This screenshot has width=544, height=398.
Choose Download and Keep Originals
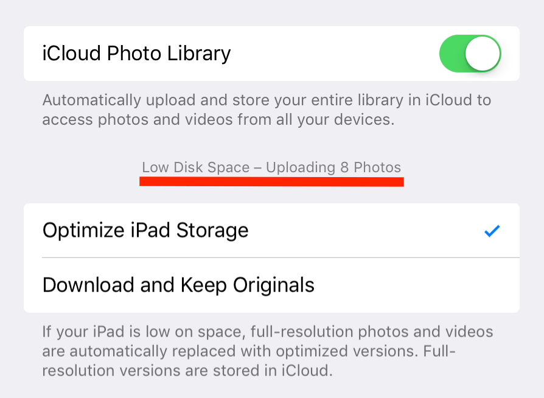pyautogui.click(x=178, y=285)
